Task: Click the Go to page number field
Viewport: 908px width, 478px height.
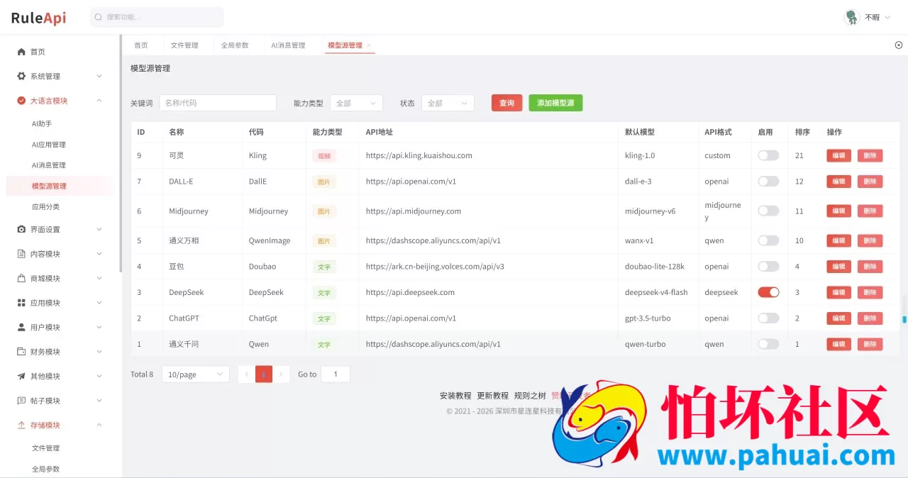Action: 336,374
